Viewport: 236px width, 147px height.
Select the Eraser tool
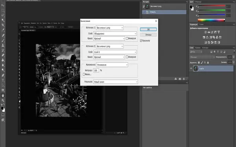pos(3,55)
